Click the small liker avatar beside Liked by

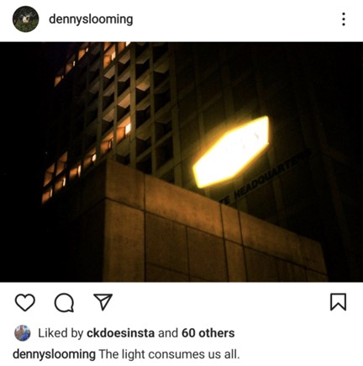pos(23,333)
